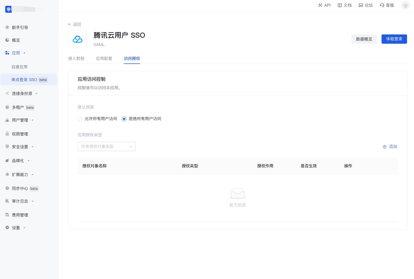Select the 拒绝所有用户访问 radio button
This screenshot has width=414, height=279.
[x=124, y=119]
